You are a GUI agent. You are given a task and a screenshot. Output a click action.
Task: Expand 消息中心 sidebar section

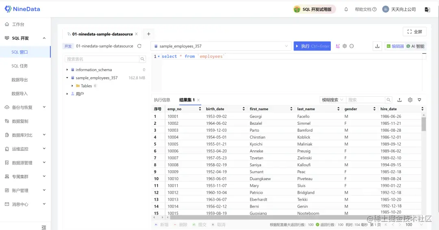(44, 204)
